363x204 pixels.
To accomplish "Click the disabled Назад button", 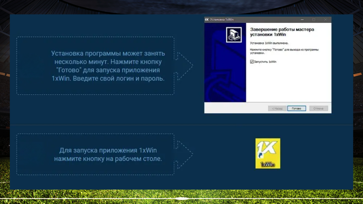I will tap(277, 109).
